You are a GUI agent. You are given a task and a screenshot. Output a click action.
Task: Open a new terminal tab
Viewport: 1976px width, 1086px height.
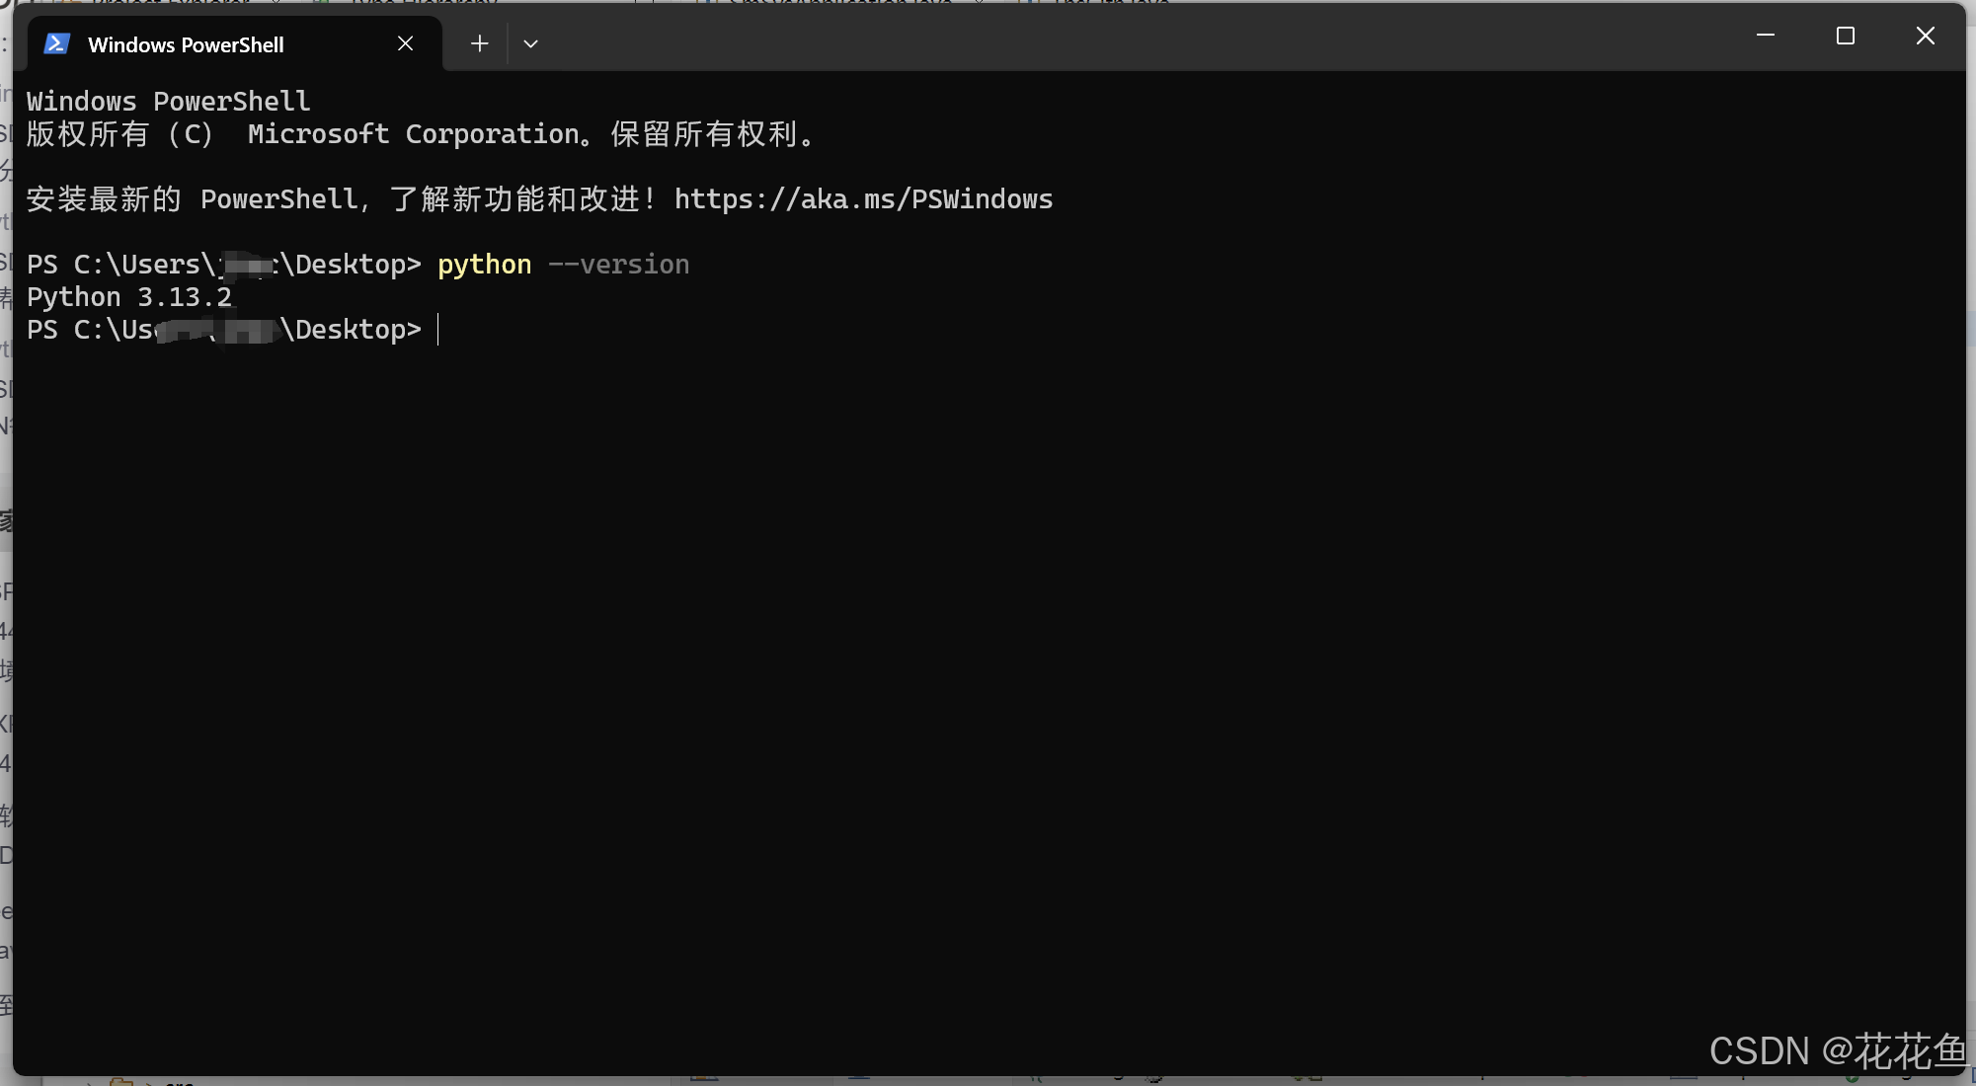tap(479, 43)
